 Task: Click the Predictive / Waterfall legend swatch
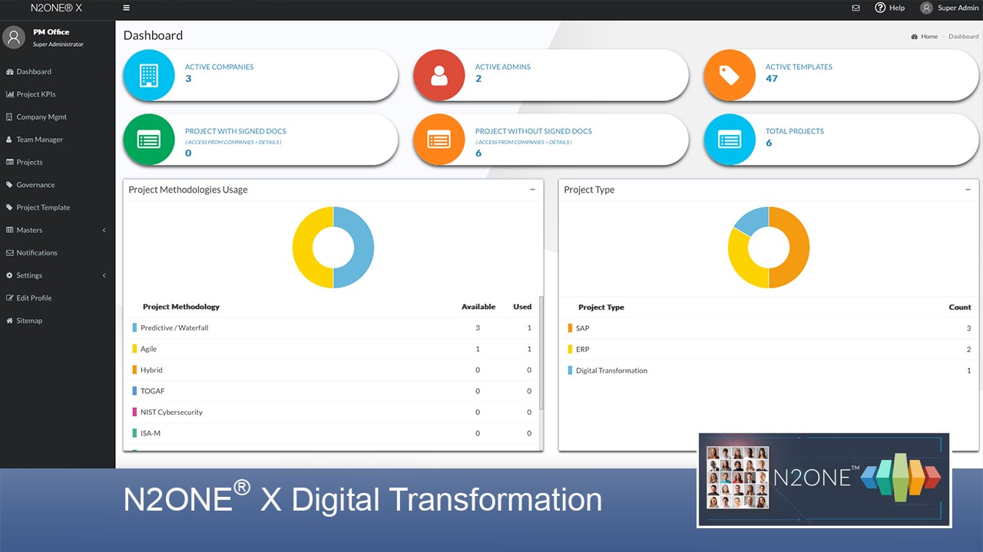tap(134, 327)
